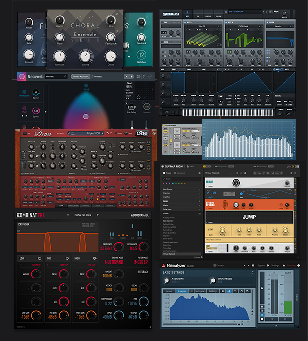Open the Diva settings cog at top right
Screen dimensions: 308x341
point(154,133)
